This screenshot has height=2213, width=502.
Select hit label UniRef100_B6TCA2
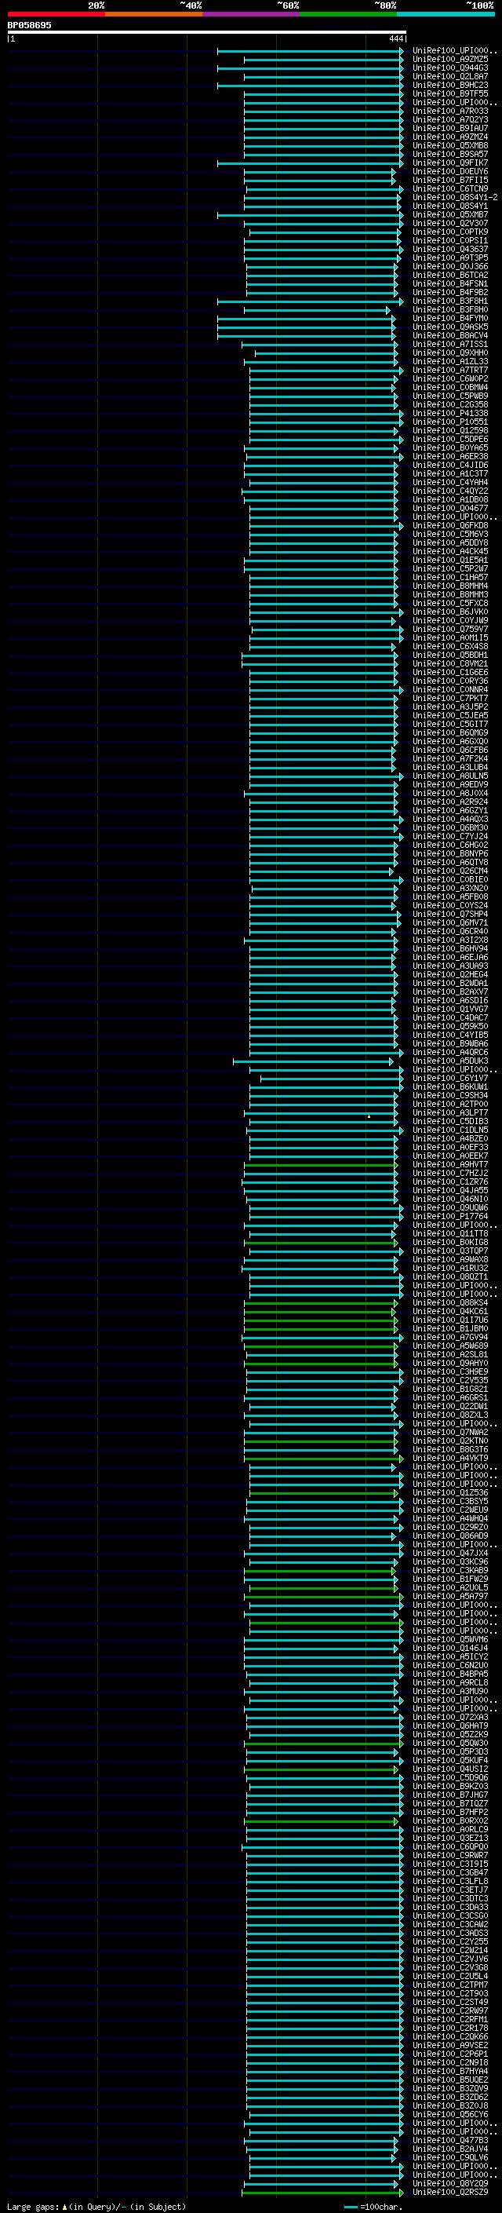(x=450, y=275)
